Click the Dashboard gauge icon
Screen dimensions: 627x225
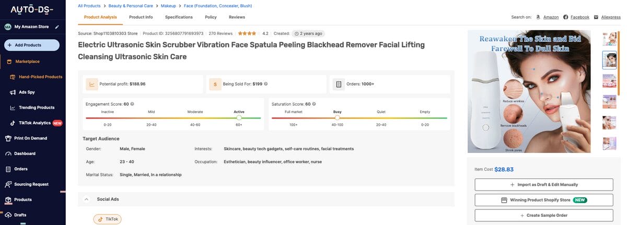[x=8, y=153]
